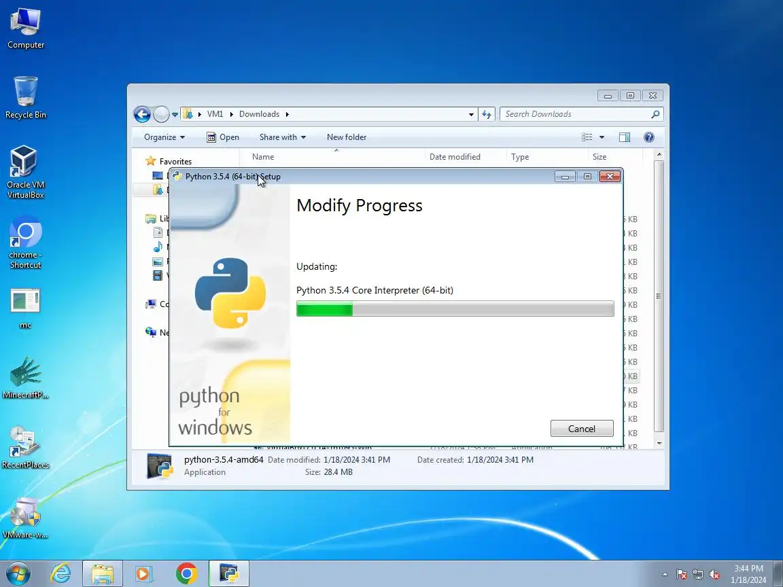Click the Date modified value in details pane
Screen dimensions: 783x587
click(357, 460)
